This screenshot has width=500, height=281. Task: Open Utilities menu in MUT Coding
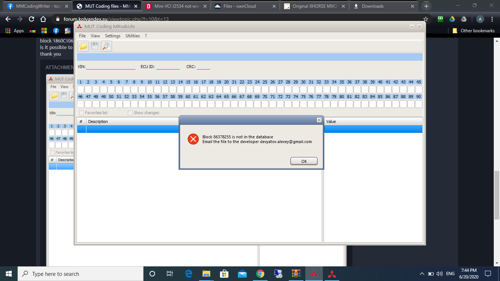pyautogui.click(x=133, y=36)
